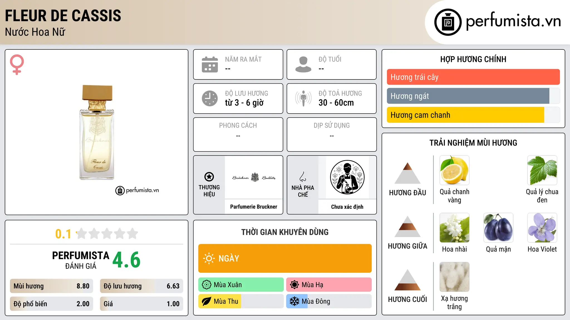The height and width of the screenshot is (320, 570).
Task: Click the Parfumerie Bruckner brand name
Action: click(x=254, y=207)
